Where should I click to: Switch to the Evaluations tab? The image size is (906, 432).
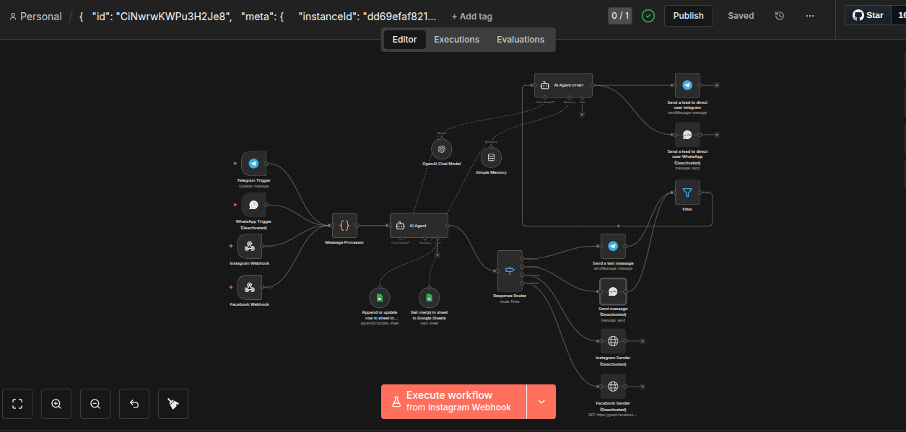(x=520, y=40)
